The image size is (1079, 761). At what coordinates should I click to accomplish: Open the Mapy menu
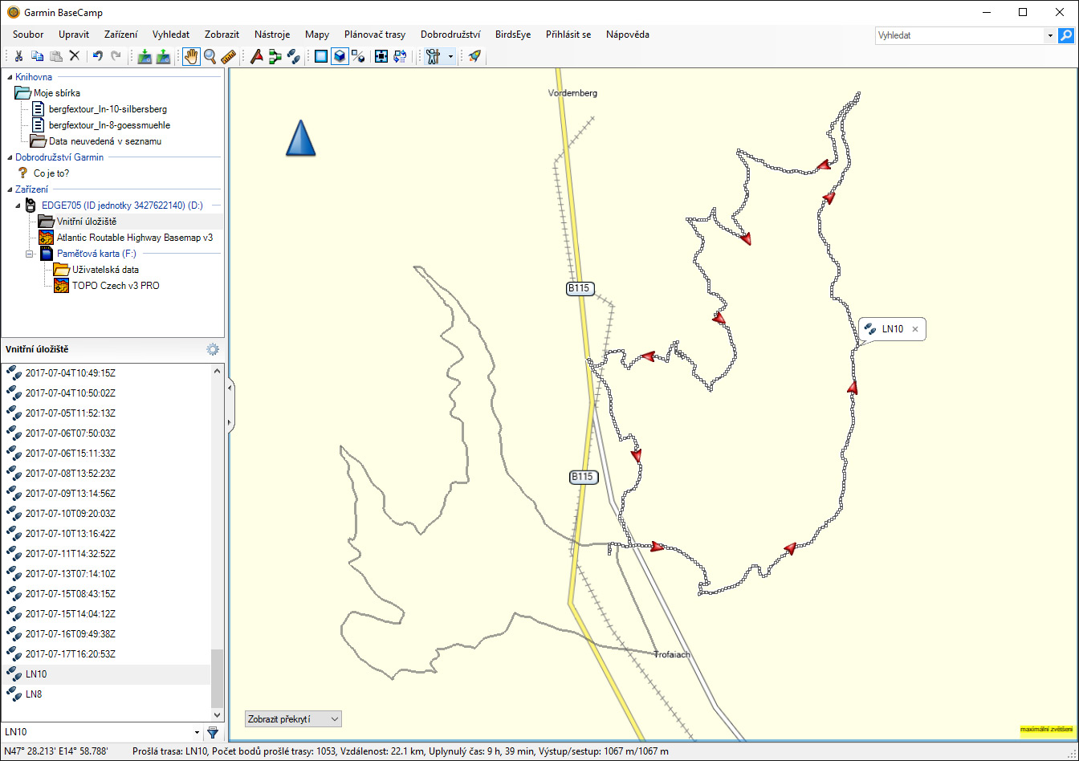tap(317, 35)
